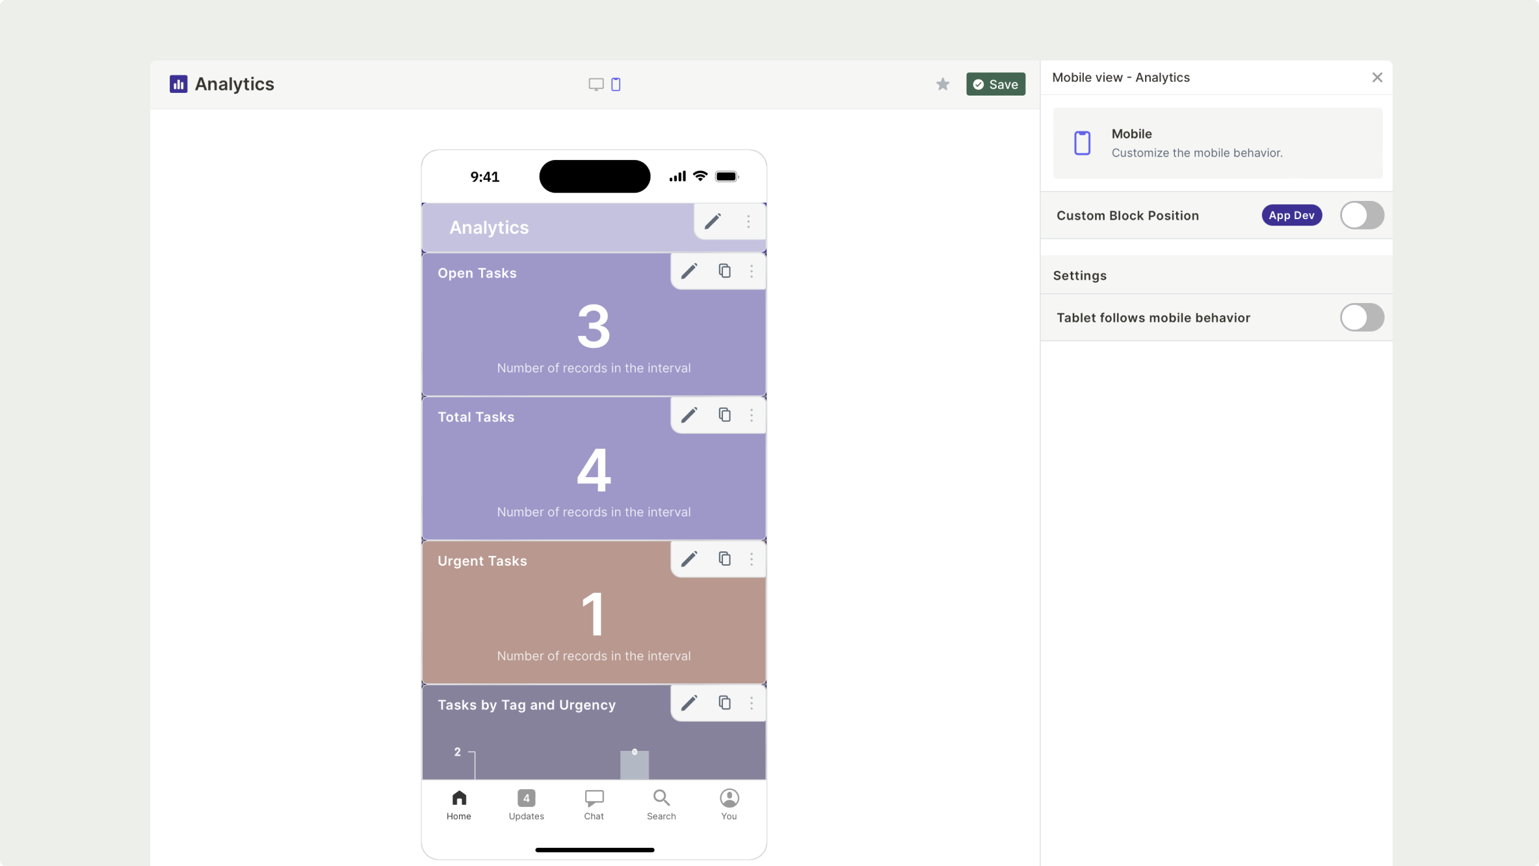1539x866 pixels.
Task: Click the App Dev badge
Action: click(x=1291, y=215)
